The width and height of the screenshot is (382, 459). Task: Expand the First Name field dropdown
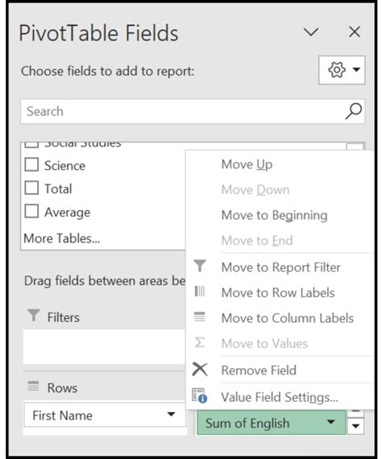[x=171, y=414]
